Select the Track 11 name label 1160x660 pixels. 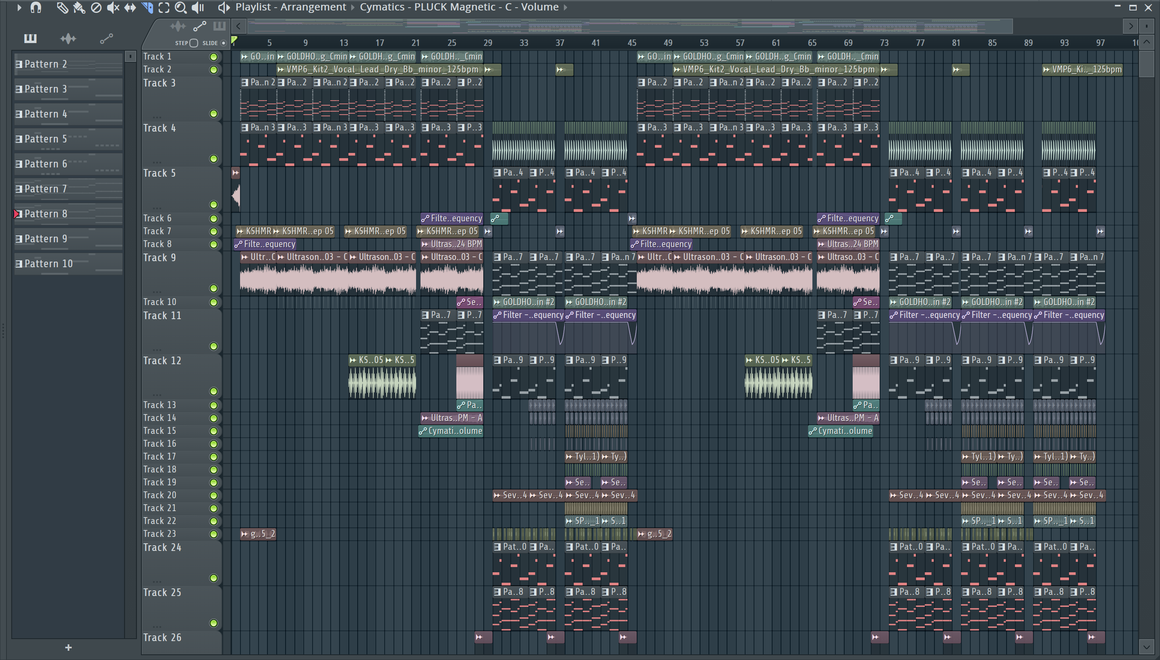[162, 316]
